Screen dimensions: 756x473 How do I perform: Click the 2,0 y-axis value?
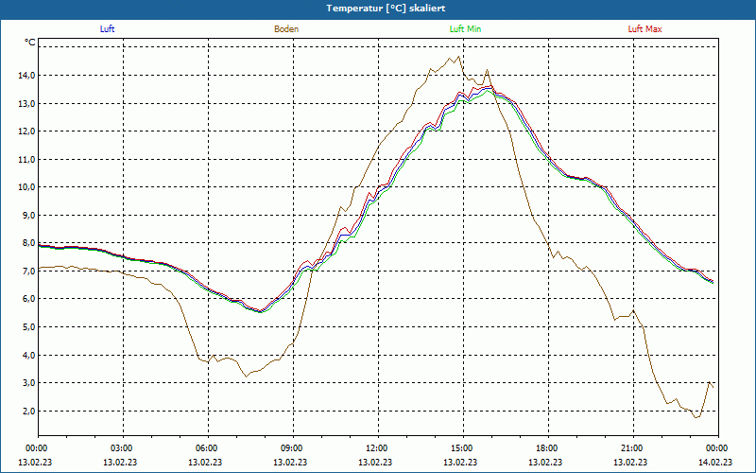point(29,412)
